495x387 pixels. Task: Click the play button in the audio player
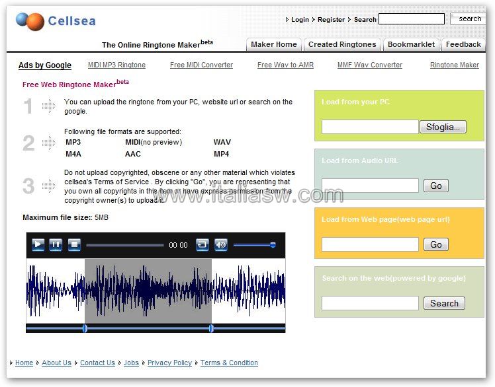38,244
